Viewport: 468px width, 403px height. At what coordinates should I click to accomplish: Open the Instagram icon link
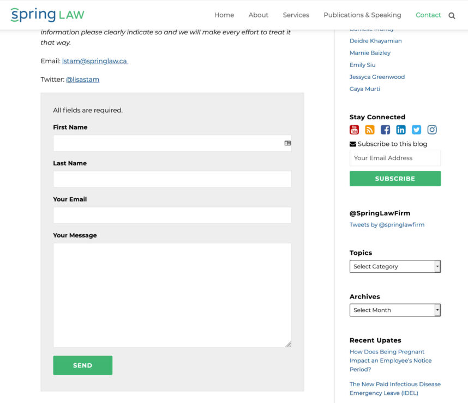click(432, 130)
